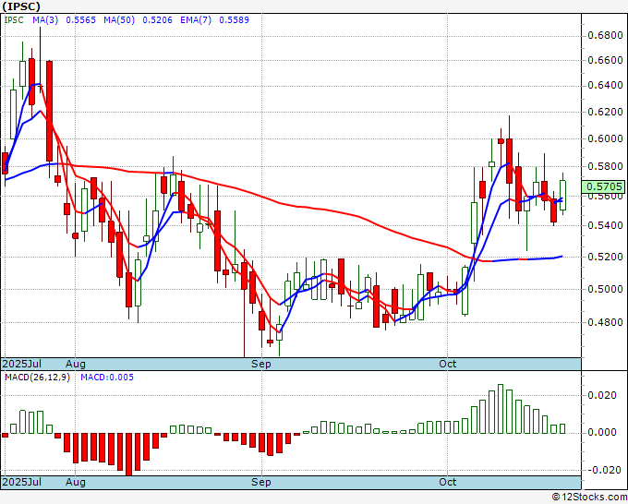The image size is (628, 504).
Task: Click the (IPSC) chart title
Action: 21,6
